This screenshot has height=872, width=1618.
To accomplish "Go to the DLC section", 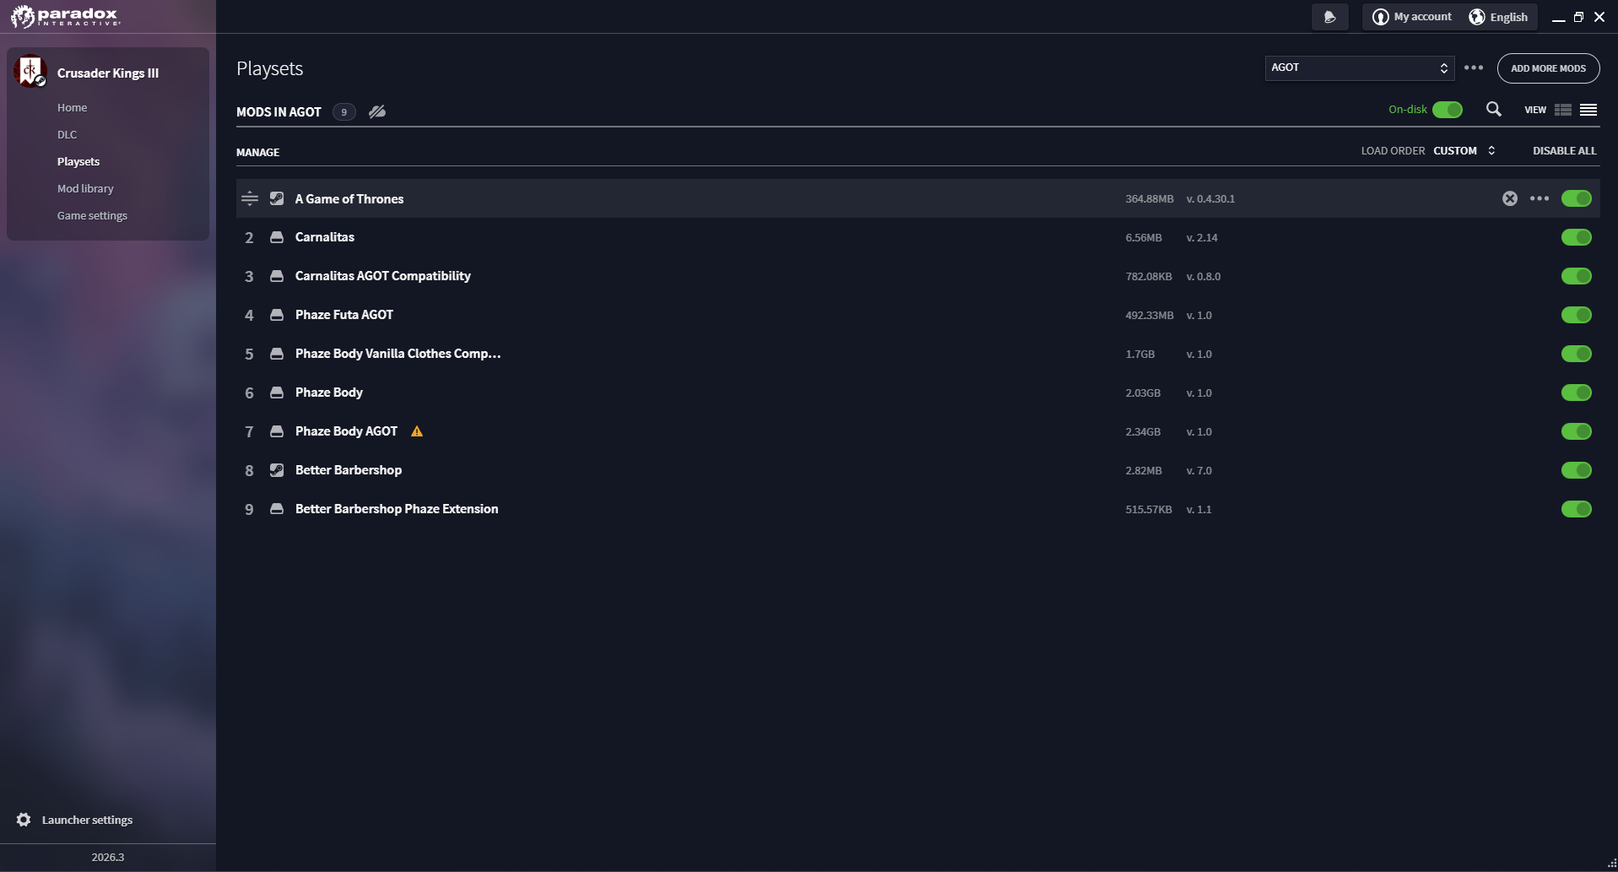I will (x=68, y=134).
